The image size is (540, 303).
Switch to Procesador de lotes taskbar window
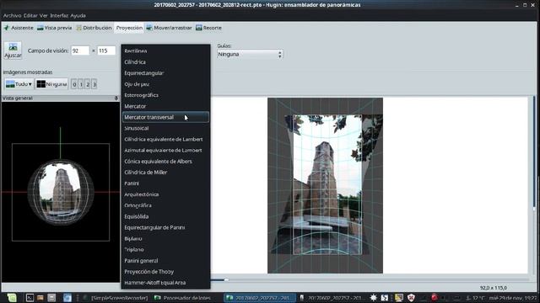pos(182,298)
